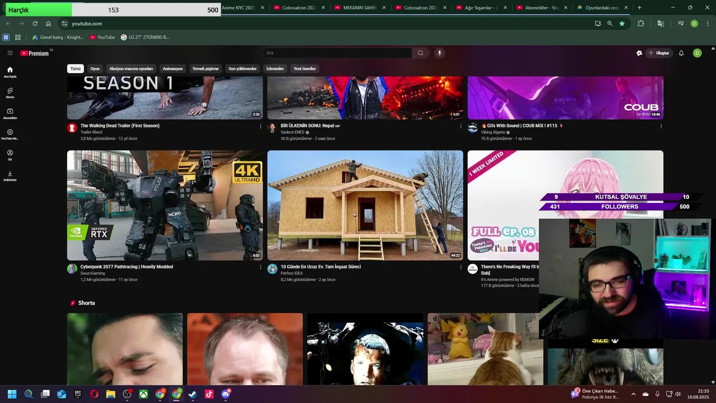Select the Yeni öneriler chip

(x=305, y=69)
